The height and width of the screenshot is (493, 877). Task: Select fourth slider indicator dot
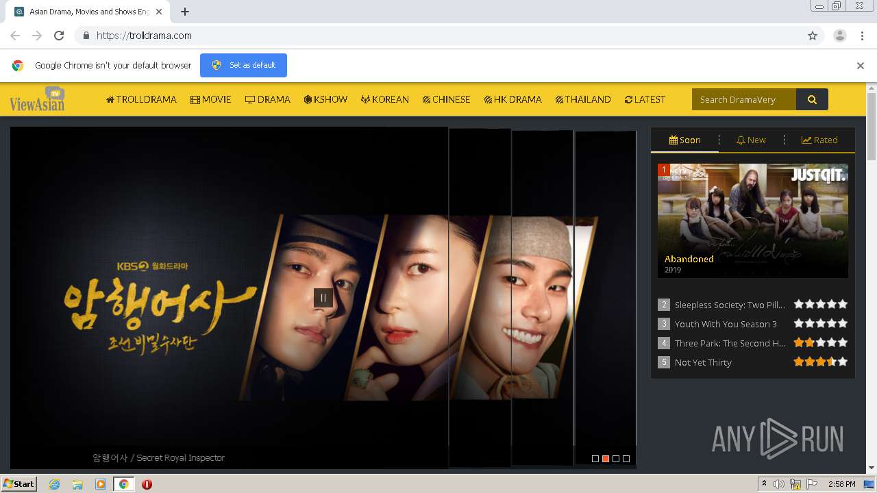[x=626, y=459]
